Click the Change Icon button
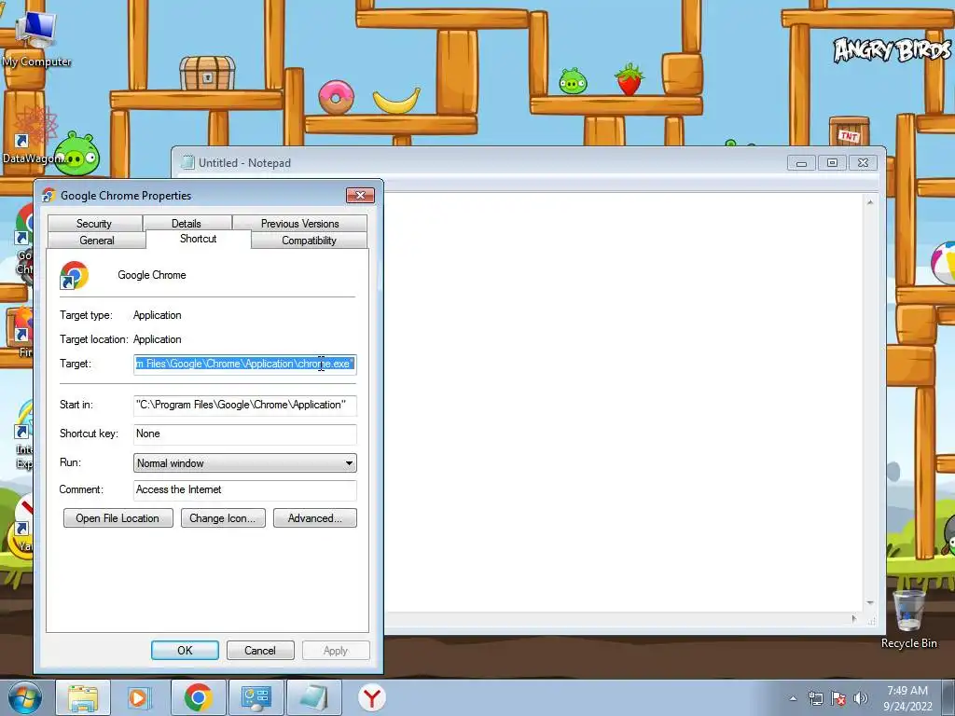The width and height of the screenshot is (955, 716). pyautogui.click(x=223, y=518)
